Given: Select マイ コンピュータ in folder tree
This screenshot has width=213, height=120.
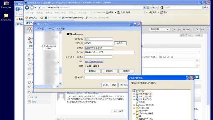Looking at the screenshot, I should point(145,96).
